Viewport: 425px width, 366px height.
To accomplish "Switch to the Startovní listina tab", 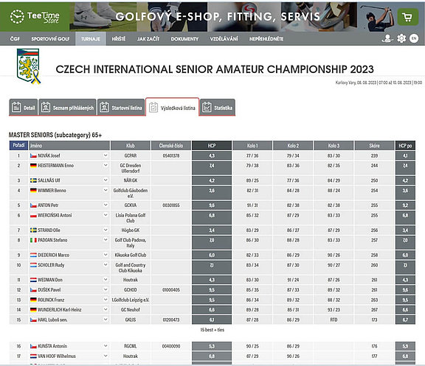I will click(x=121, y=108).
